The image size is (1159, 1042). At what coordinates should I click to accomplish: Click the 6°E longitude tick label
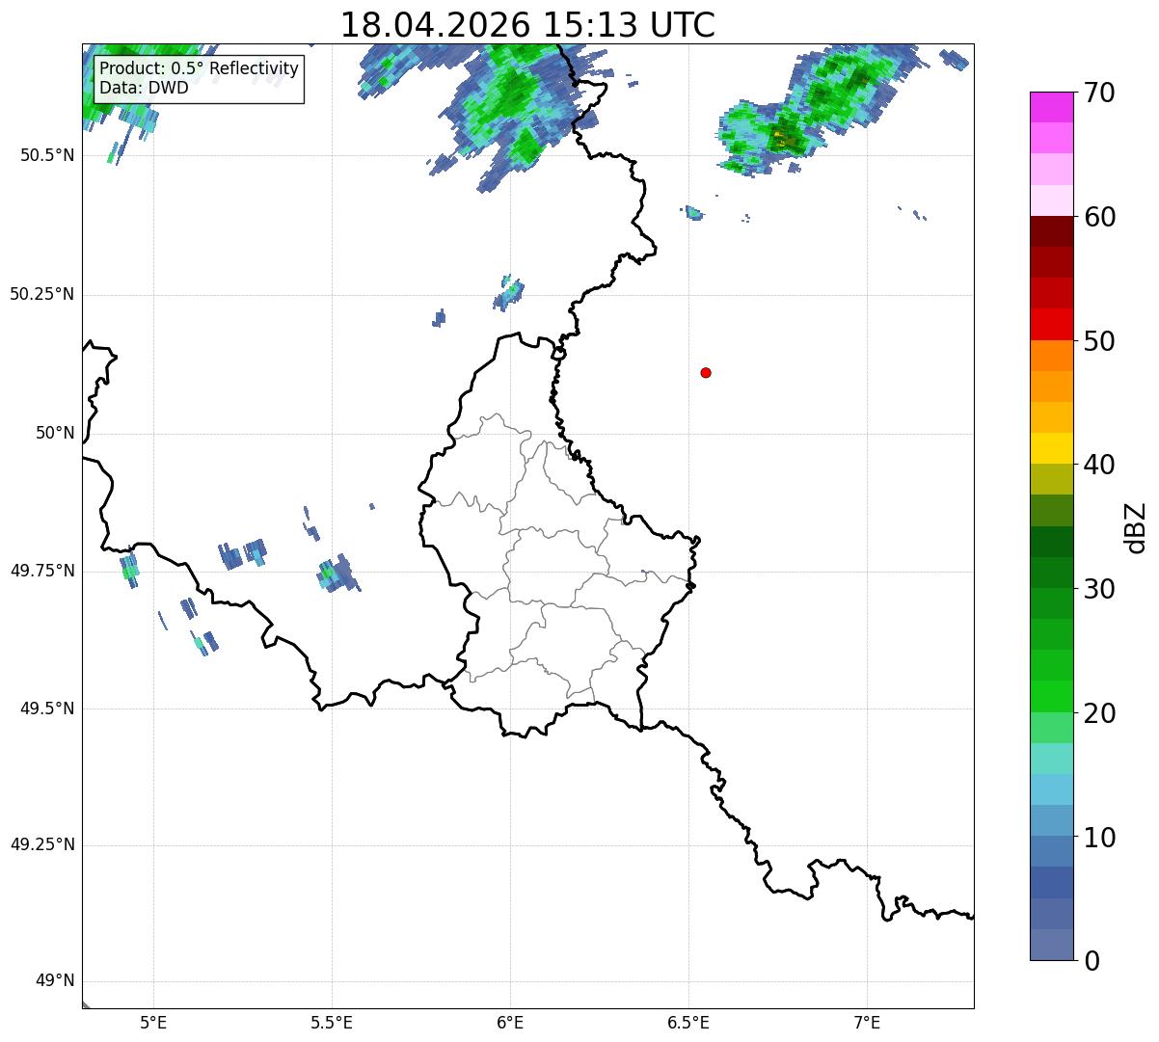pos(510,1022)
